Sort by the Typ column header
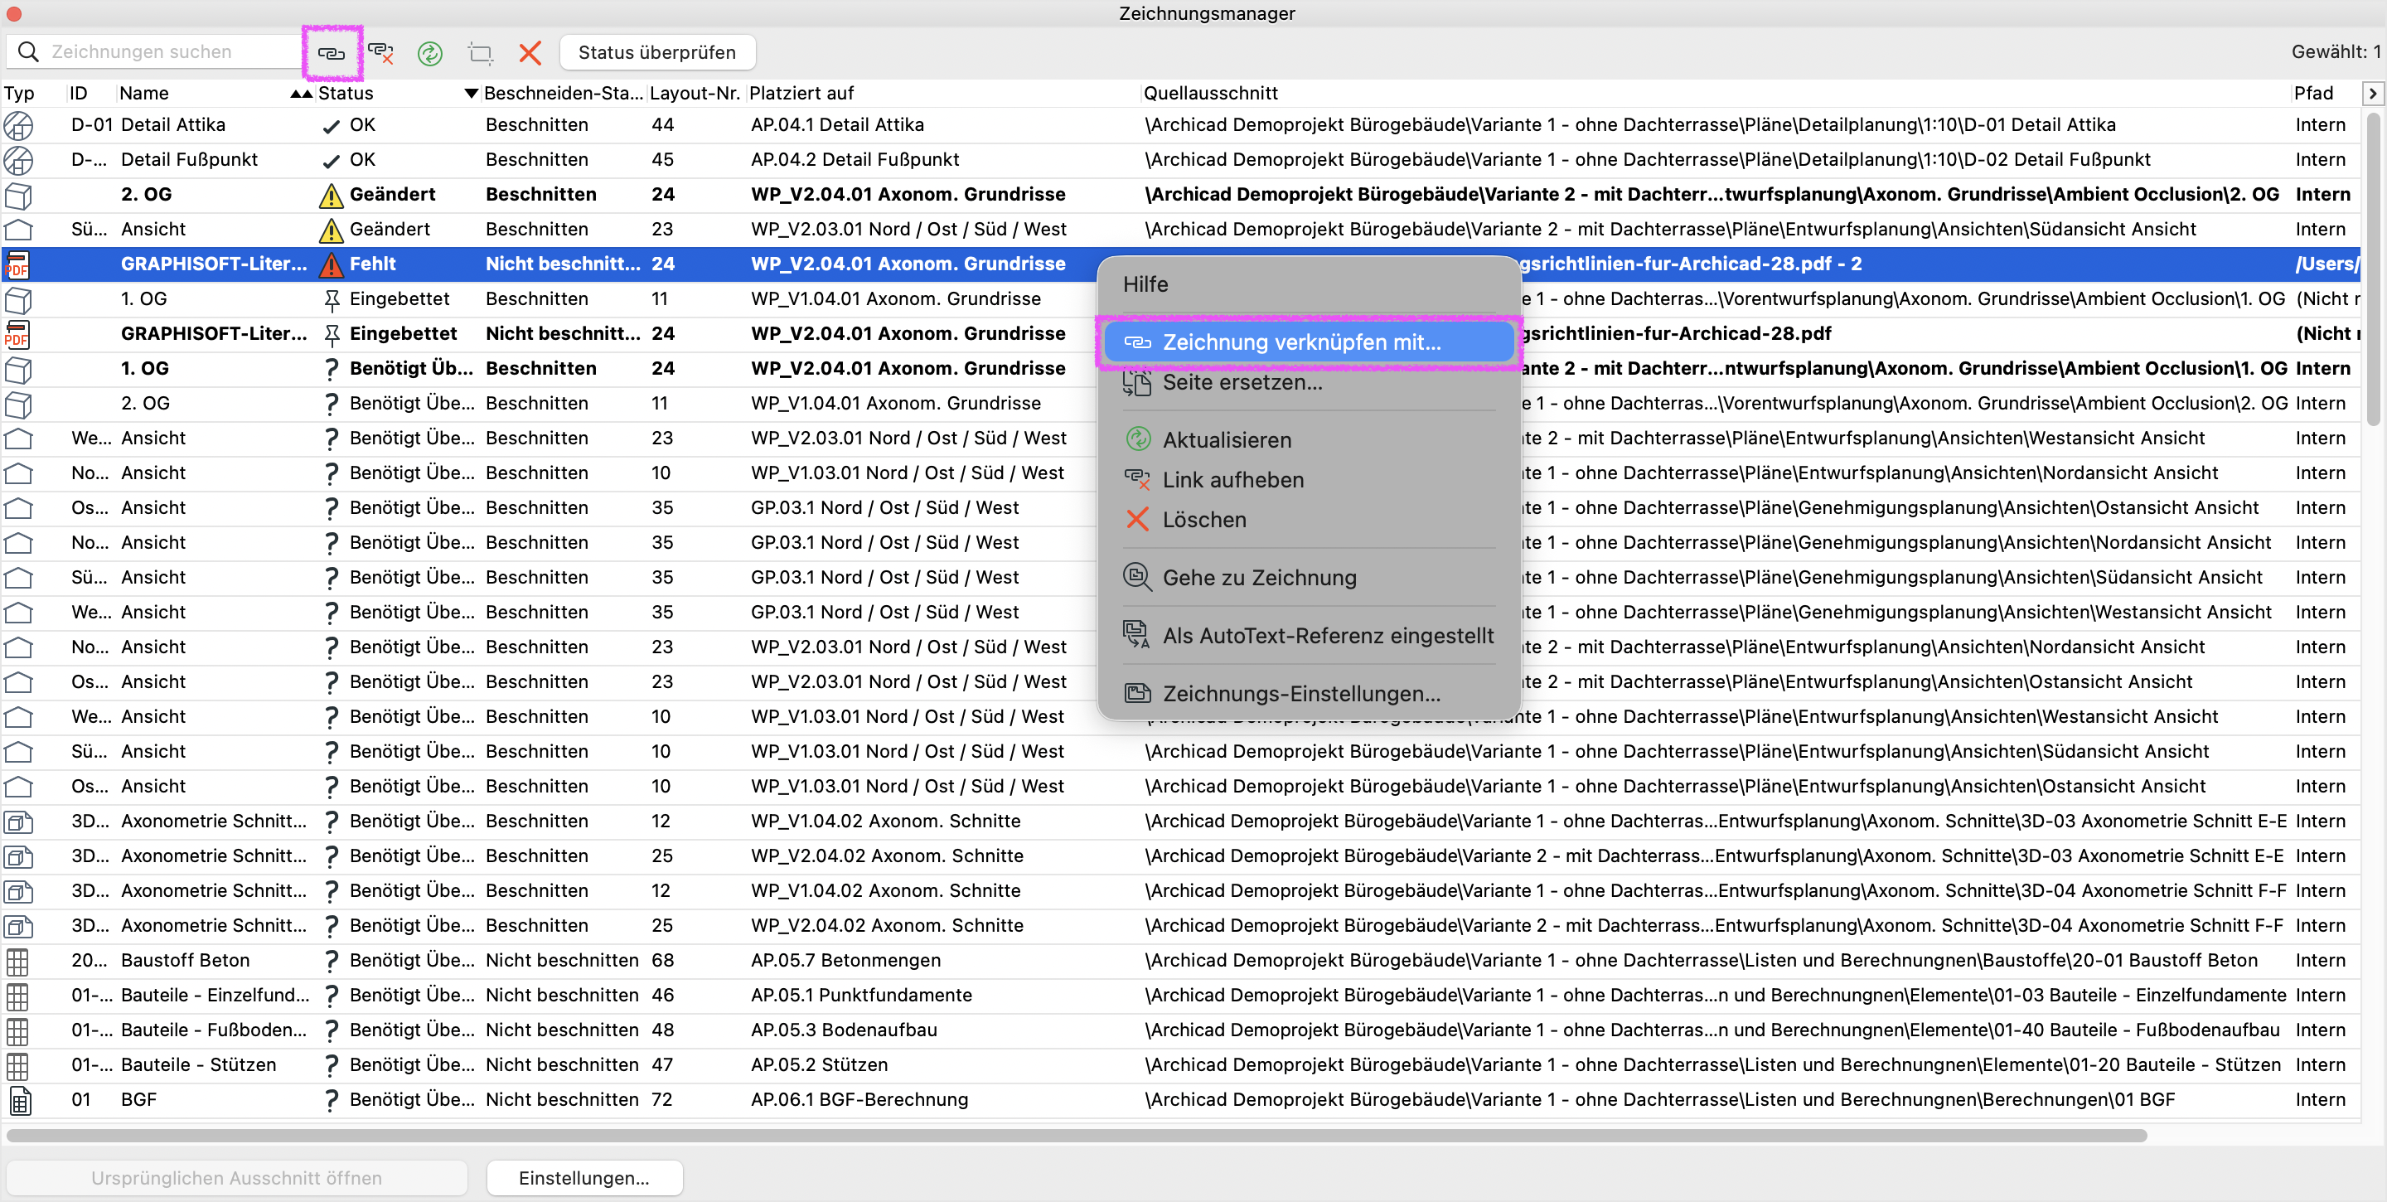 coord(19,93)
